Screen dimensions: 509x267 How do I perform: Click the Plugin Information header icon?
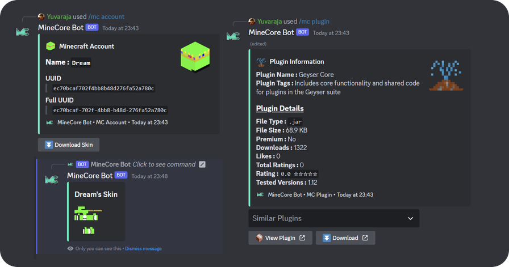coord(261,62)
